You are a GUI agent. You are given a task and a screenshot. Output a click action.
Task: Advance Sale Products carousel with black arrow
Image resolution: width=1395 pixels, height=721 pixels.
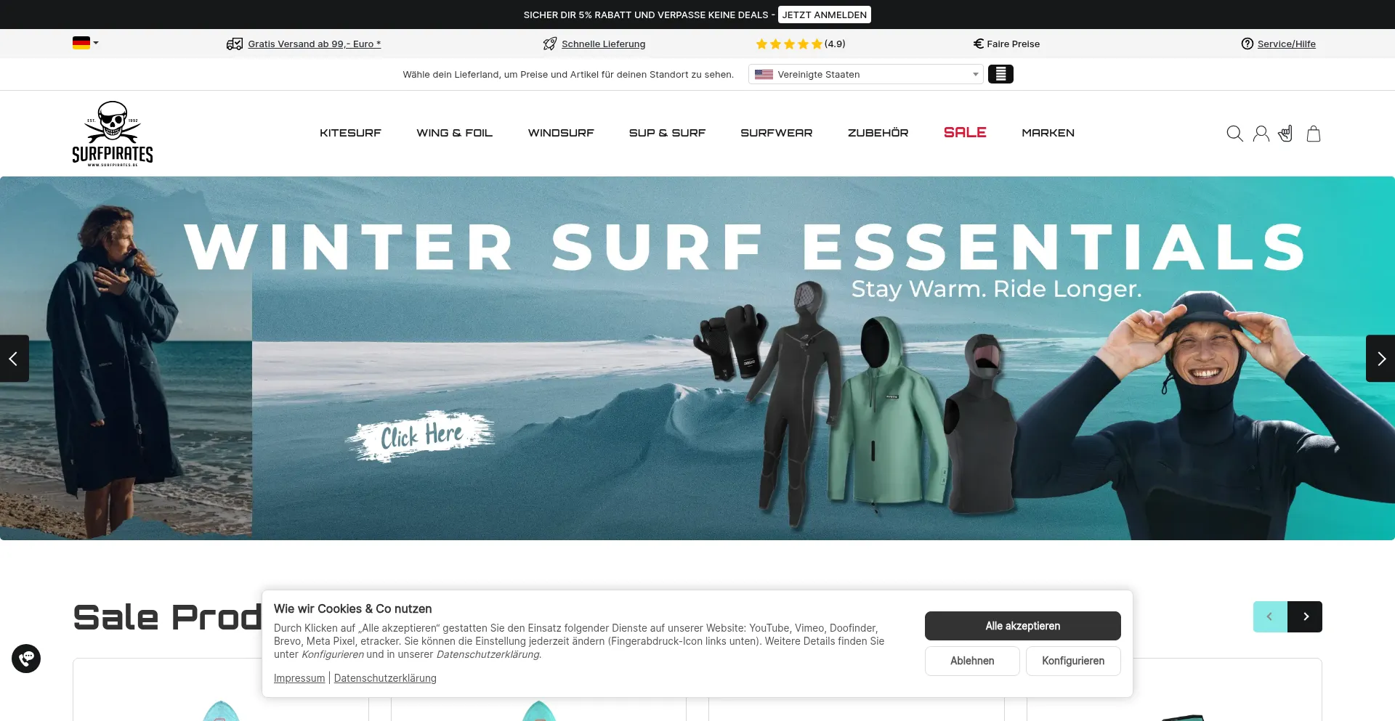[x=1305, y=616]
